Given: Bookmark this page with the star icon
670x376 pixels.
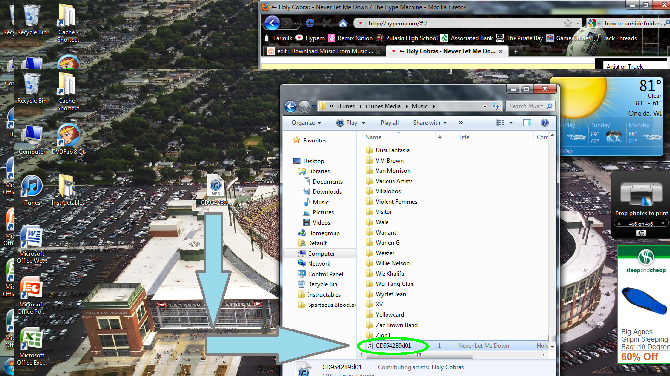Looking at the screenshot, I should [568, 23].
